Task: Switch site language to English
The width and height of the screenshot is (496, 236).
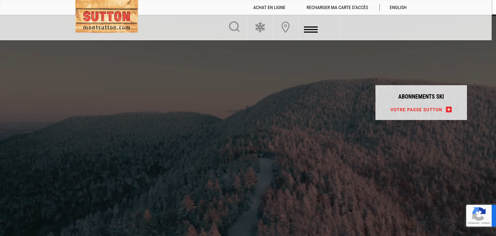Action: (x=398, y=8)
